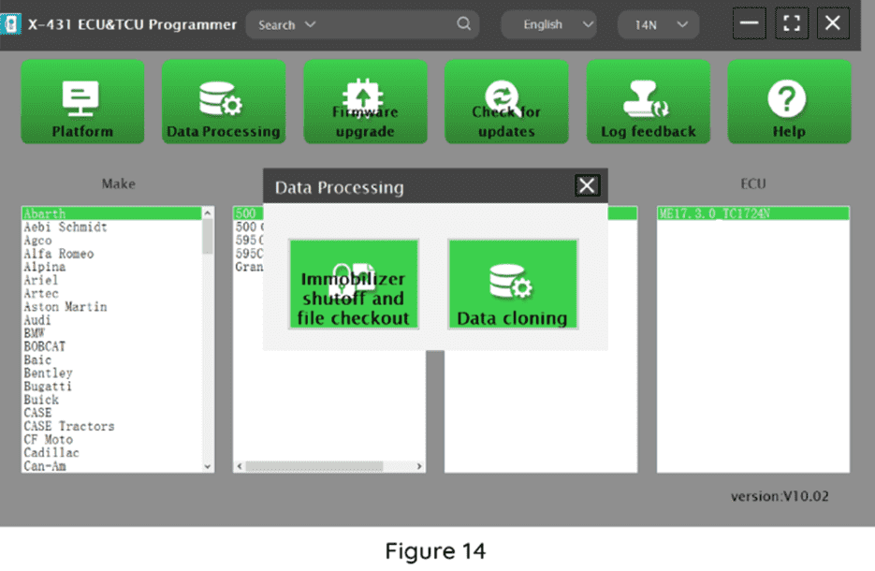
Task: Minimize the programmer window
Action: (749, 23)
